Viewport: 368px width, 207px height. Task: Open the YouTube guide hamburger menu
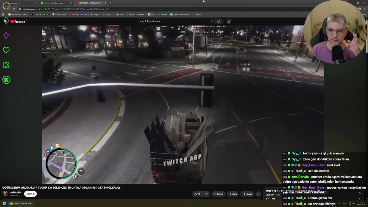pyautogui.click(x=5, y=21)
